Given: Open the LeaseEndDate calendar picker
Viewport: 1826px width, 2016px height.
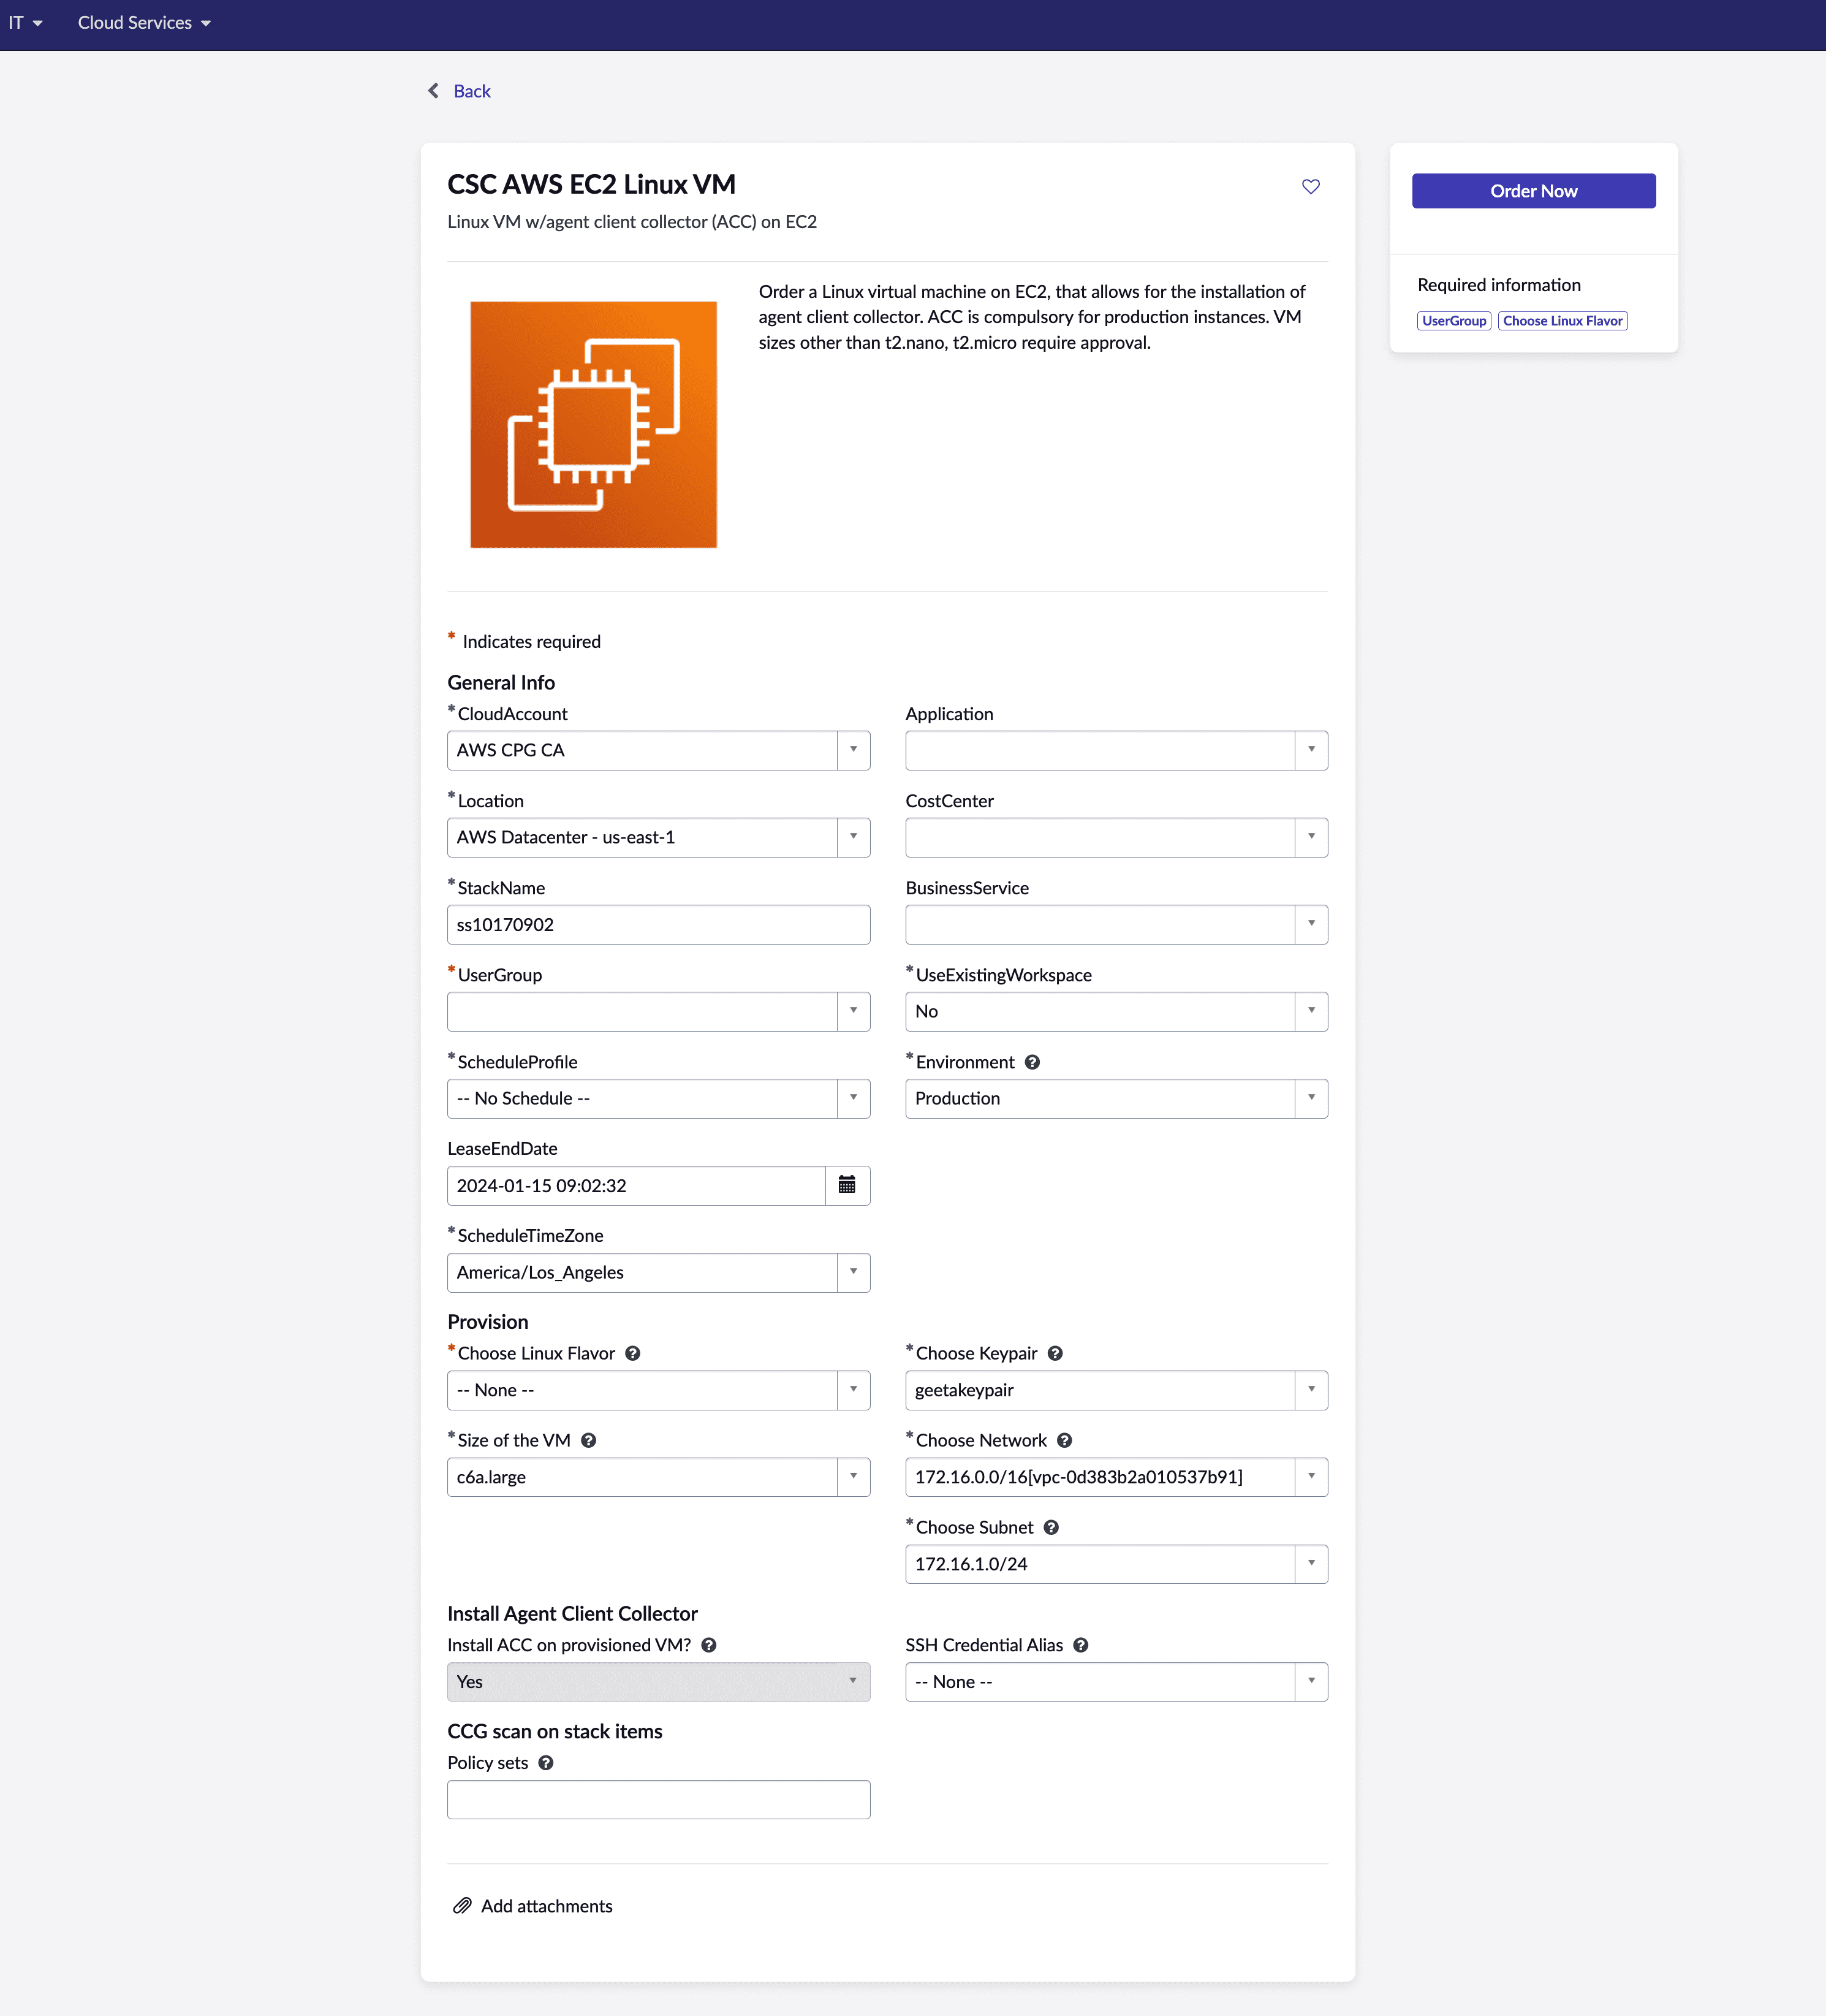Looking at the screenshot, I should click(847, 1185).
